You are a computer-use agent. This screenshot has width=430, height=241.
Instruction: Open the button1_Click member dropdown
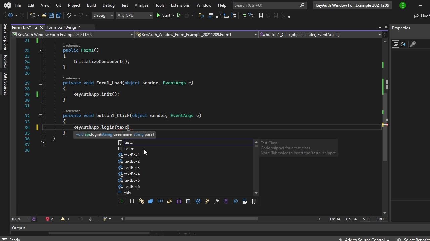(320, 35)
